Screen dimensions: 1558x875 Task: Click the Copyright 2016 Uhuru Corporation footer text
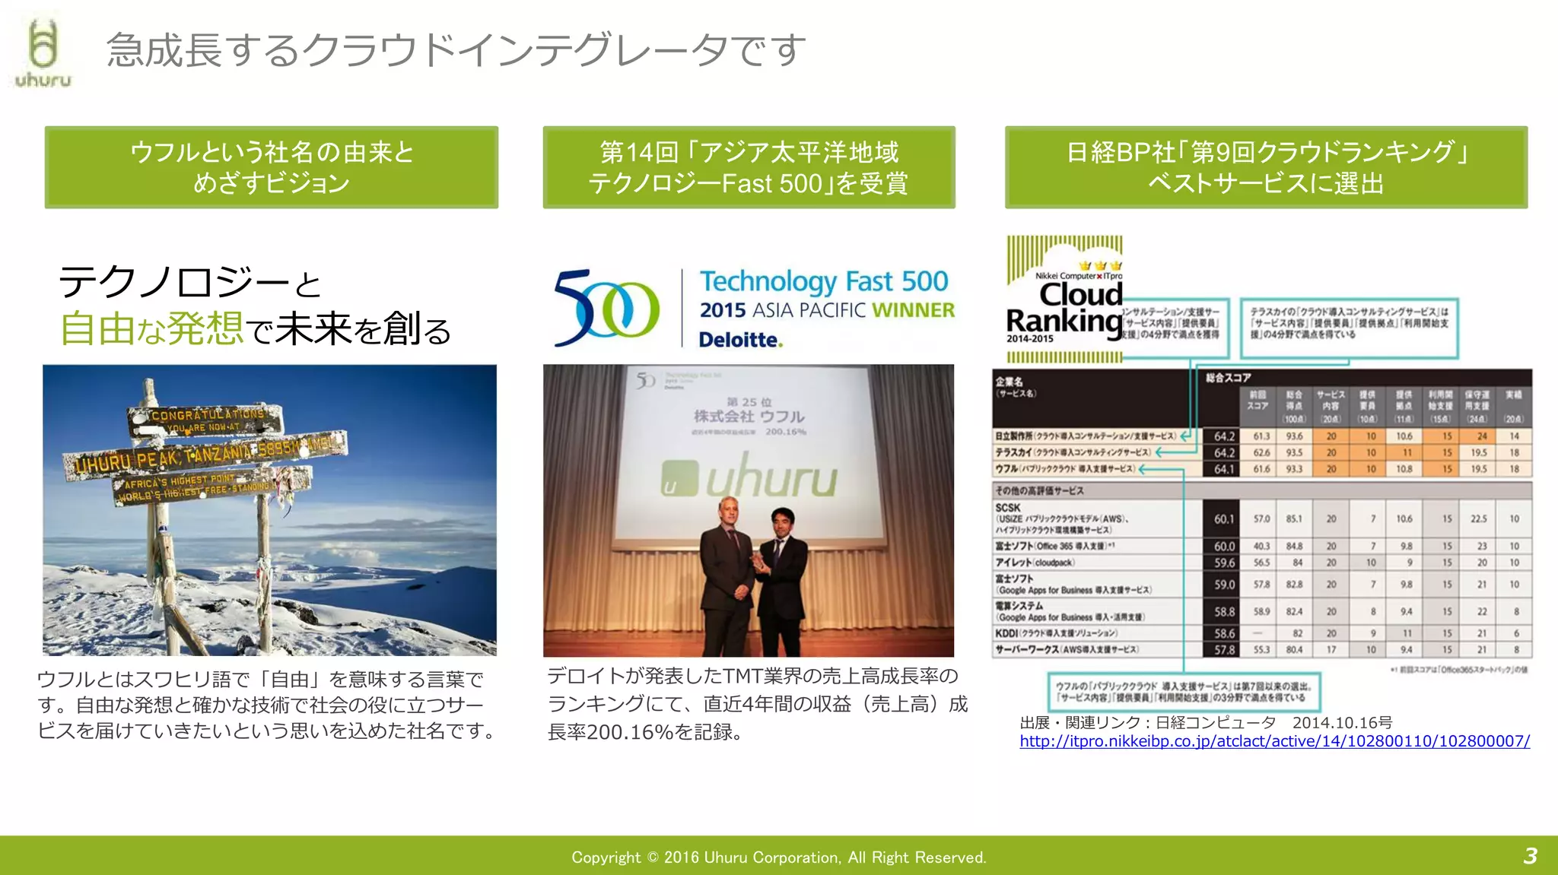point(778,858)
